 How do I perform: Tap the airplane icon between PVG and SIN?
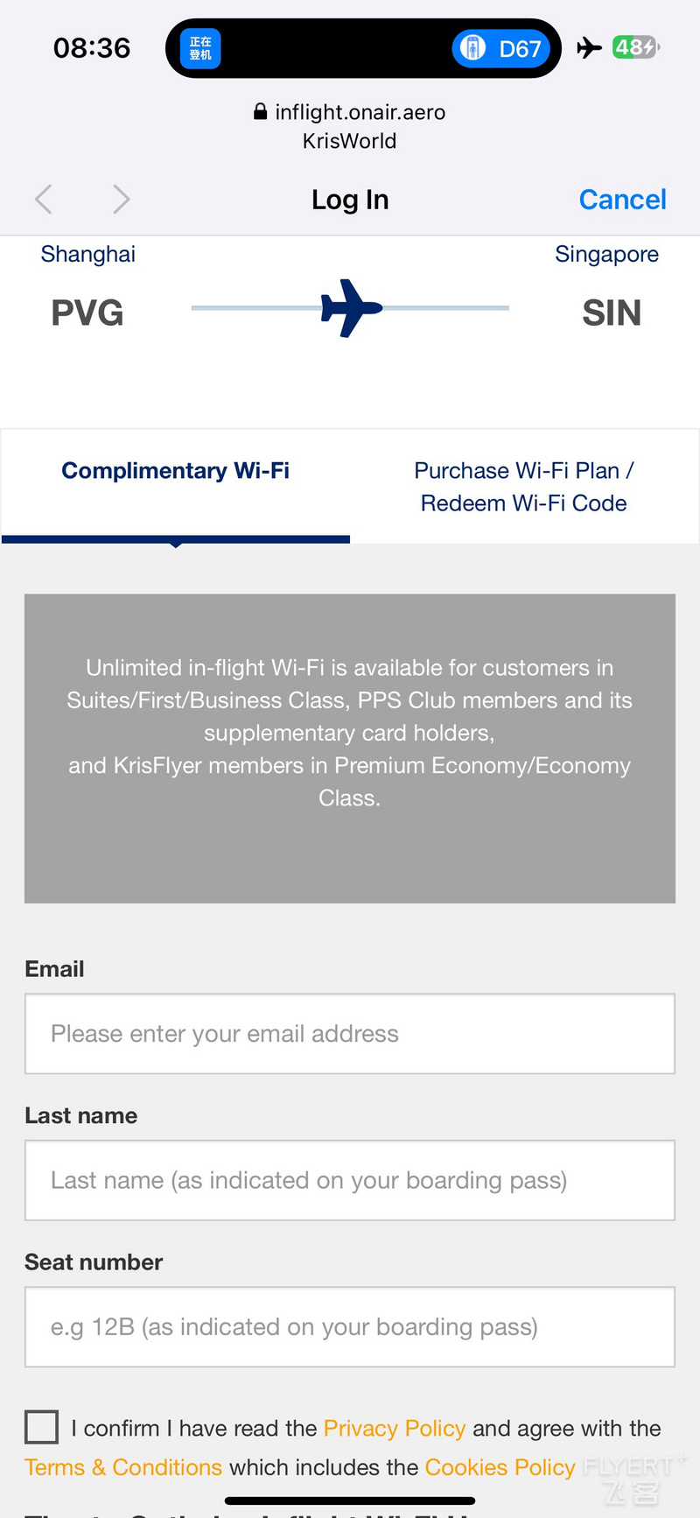(x=351, y=308)
